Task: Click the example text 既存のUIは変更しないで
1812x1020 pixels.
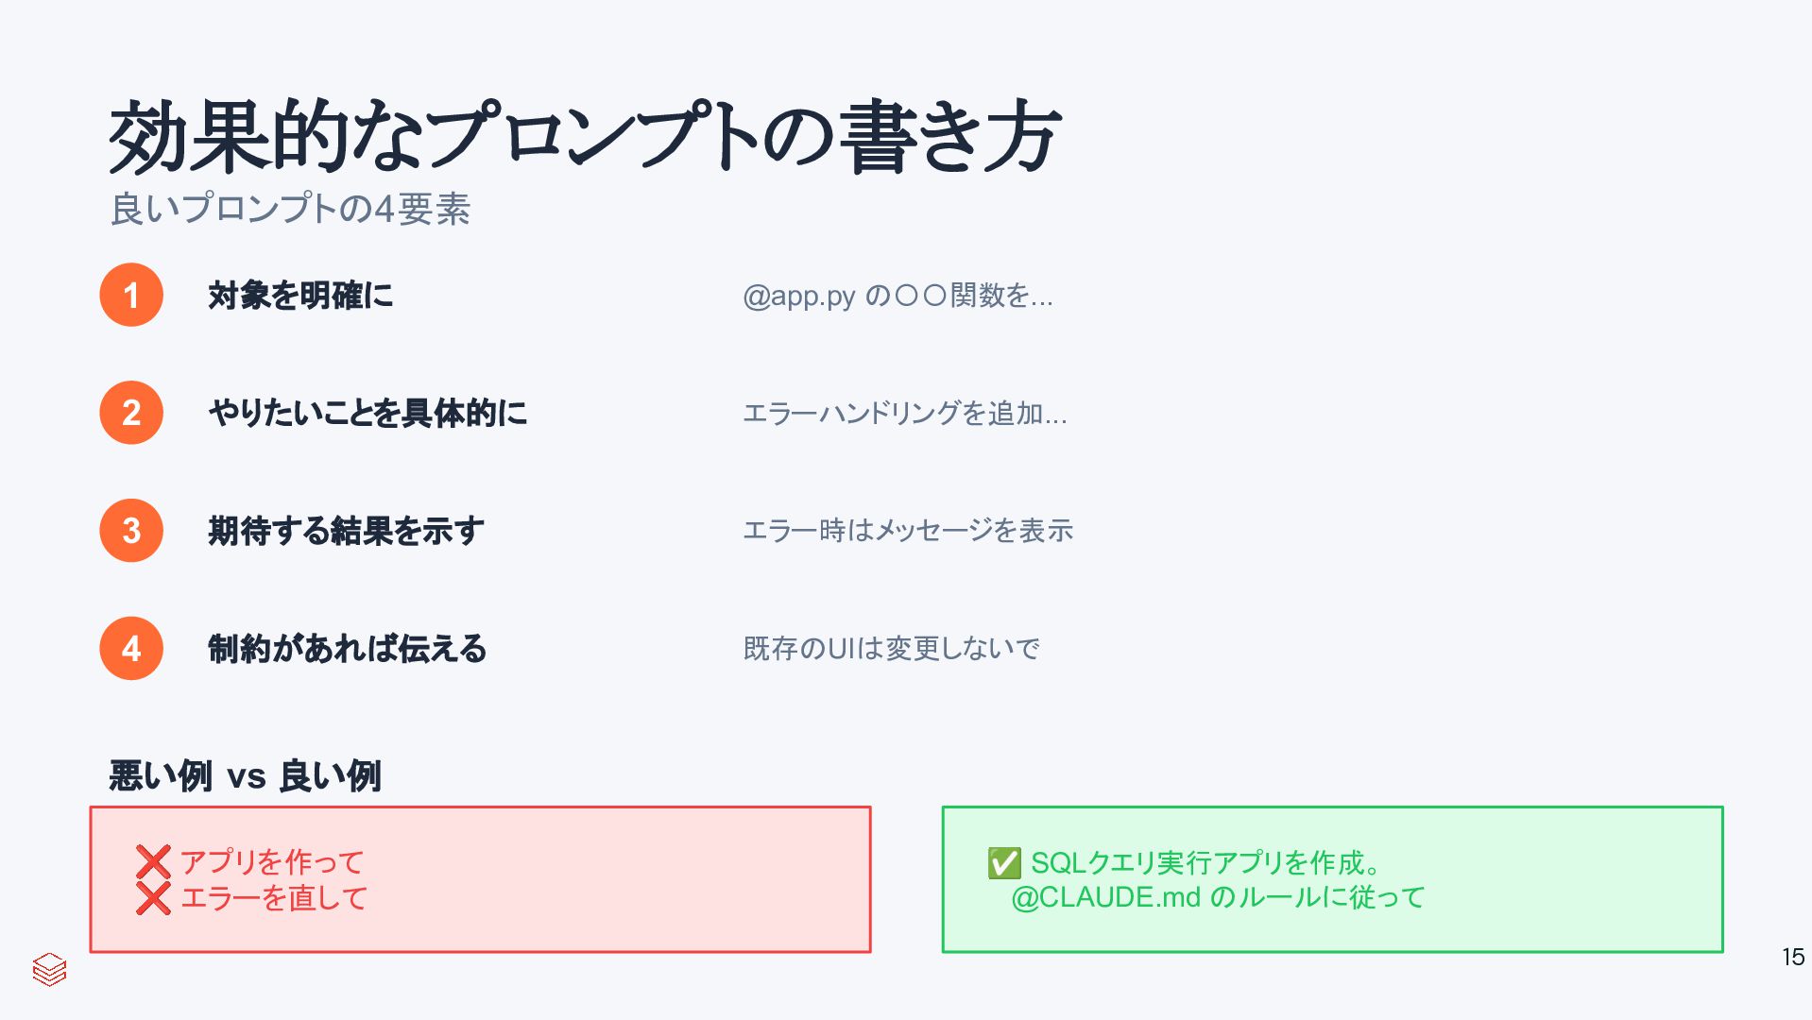Action: (891, 649)
